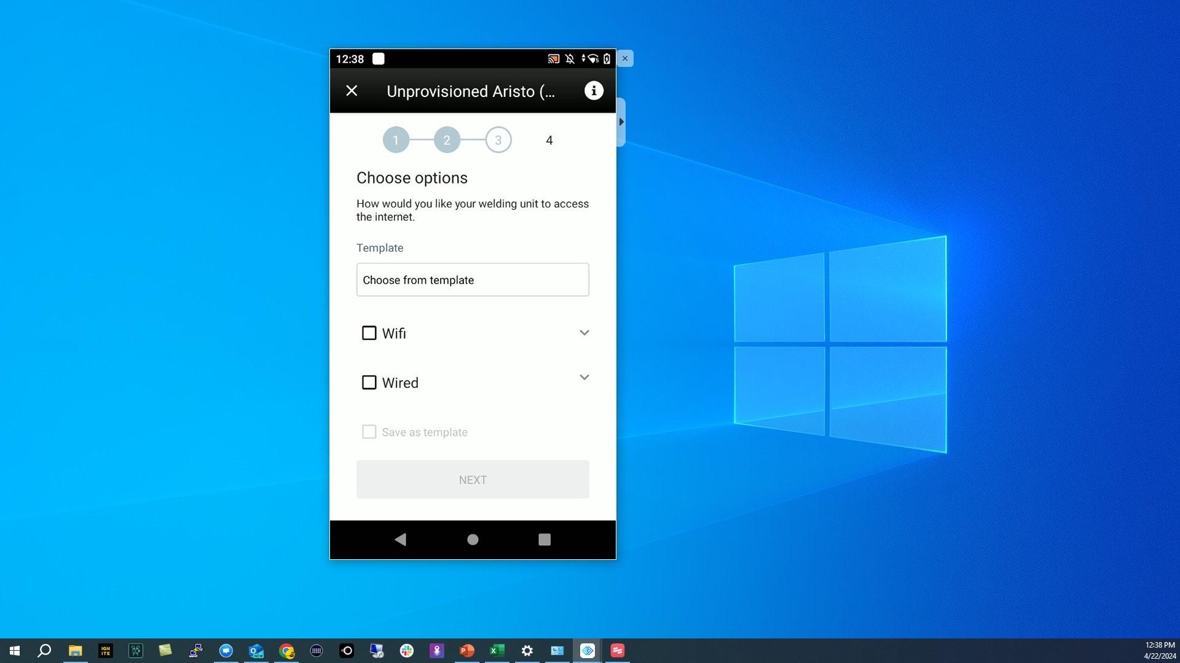
Task: Close the Unprovisioned Aristo setup wizard
Action: pos(352,91)
